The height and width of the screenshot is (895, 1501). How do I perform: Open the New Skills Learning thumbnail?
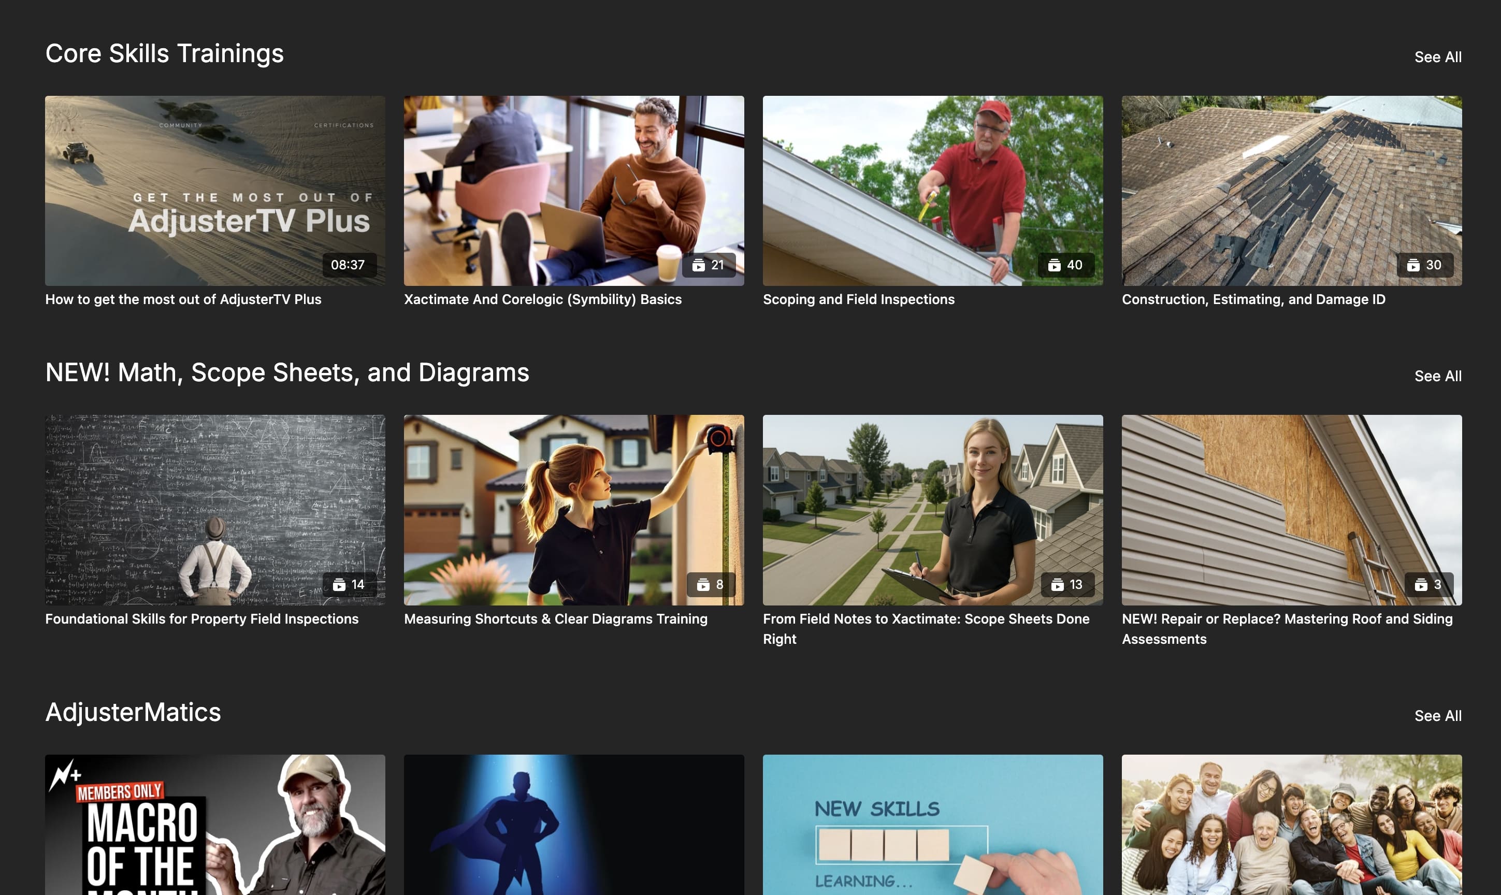coord(932,825)
